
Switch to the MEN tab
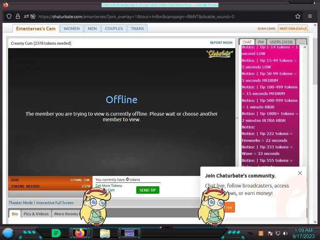point(92,28)
